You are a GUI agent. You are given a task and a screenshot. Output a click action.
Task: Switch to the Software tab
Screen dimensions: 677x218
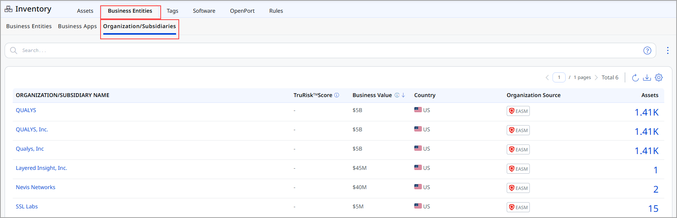(x=204, y=11)
